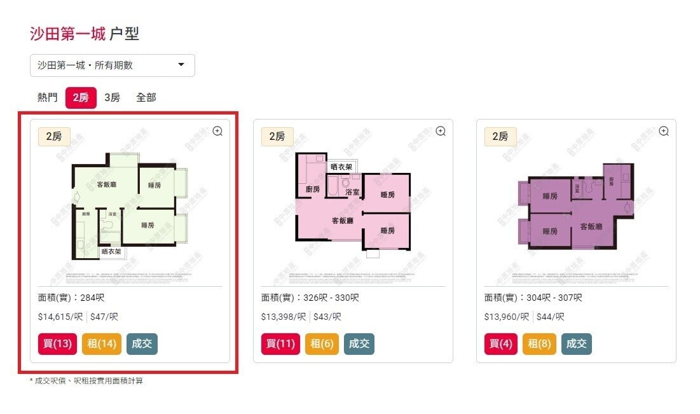Image resolution: width=700 pixels, height=414 pixels.
Task: Zoom in on the green 284呎 floor plan
Action: coord(217,131)
